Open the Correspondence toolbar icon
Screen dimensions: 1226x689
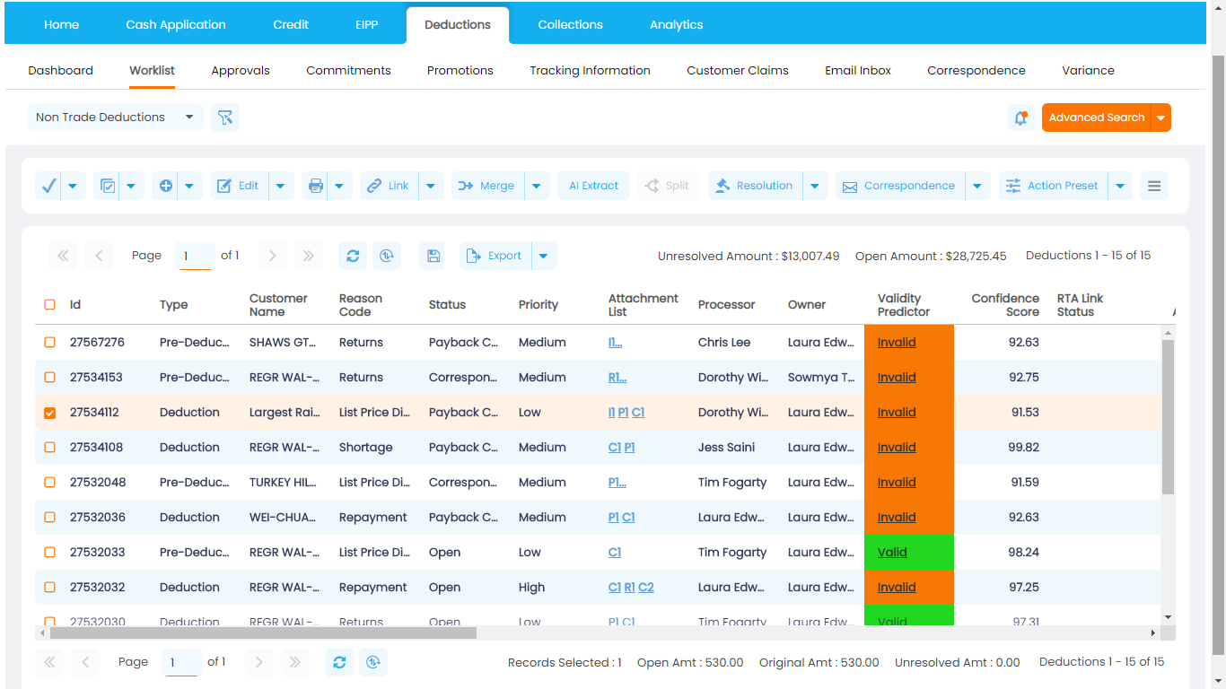coord(899,186)
